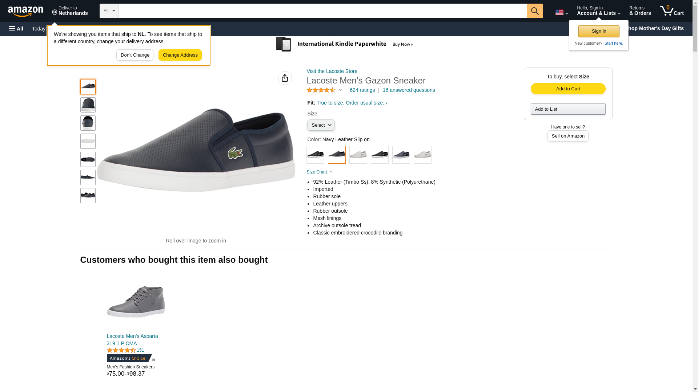The height and width of the screenshot is (392, 698).
Task: Select the first black shoe color swatch
Action: click(x=315, y=155)
